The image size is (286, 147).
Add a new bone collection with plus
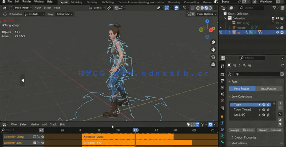(280, 103)
